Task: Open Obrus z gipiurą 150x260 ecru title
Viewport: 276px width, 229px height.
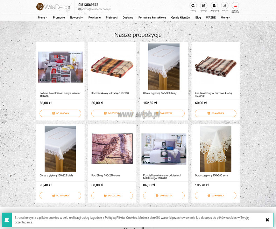Action: pyautogui.click(x=211, y=175)
